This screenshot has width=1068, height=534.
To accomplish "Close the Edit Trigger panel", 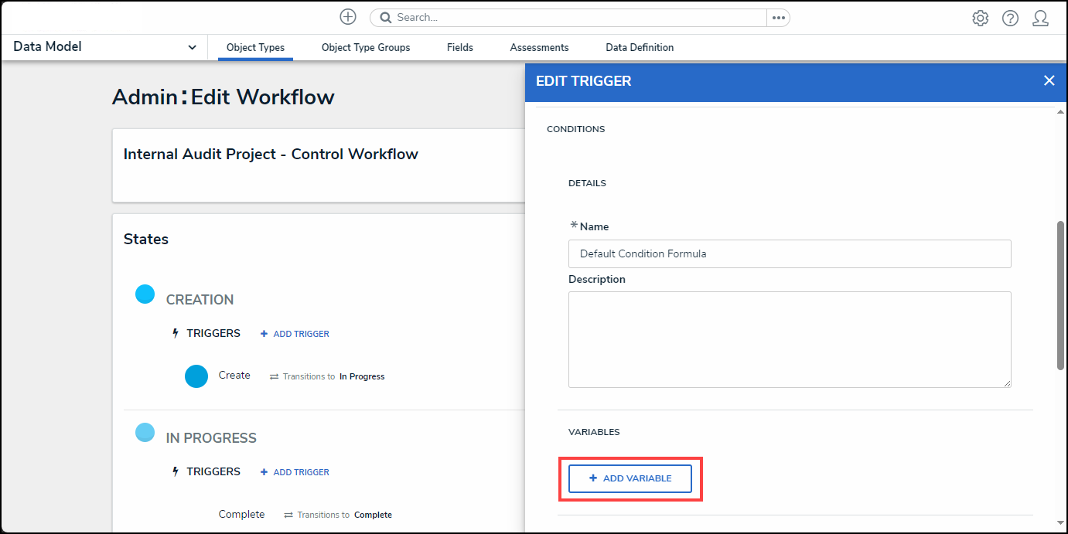I will click(x=1049, y=80).
